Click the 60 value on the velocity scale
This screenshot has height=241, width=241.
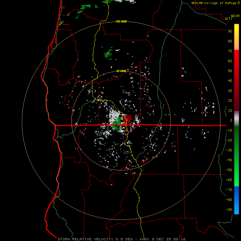(230, 61)
